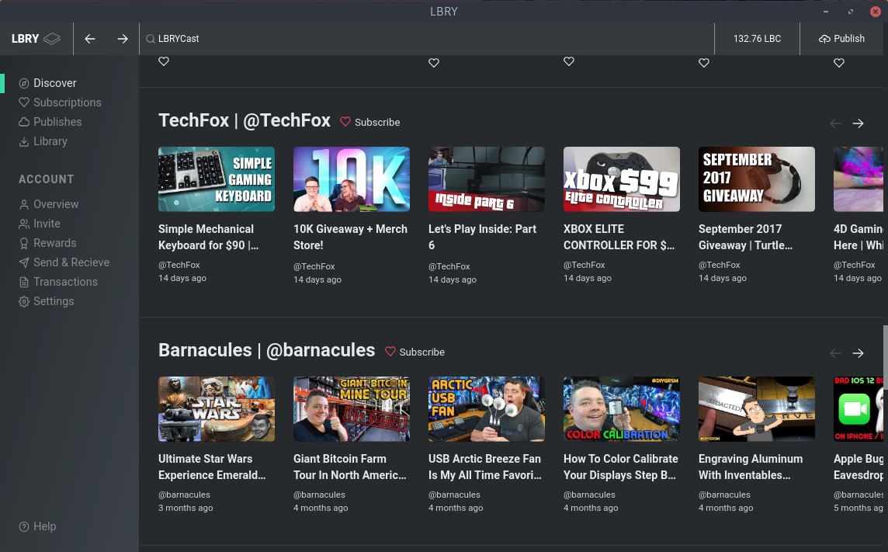Open the Star Wars thumbnail
This screenshot has height=552, width=888.
[x=217, y=409]
